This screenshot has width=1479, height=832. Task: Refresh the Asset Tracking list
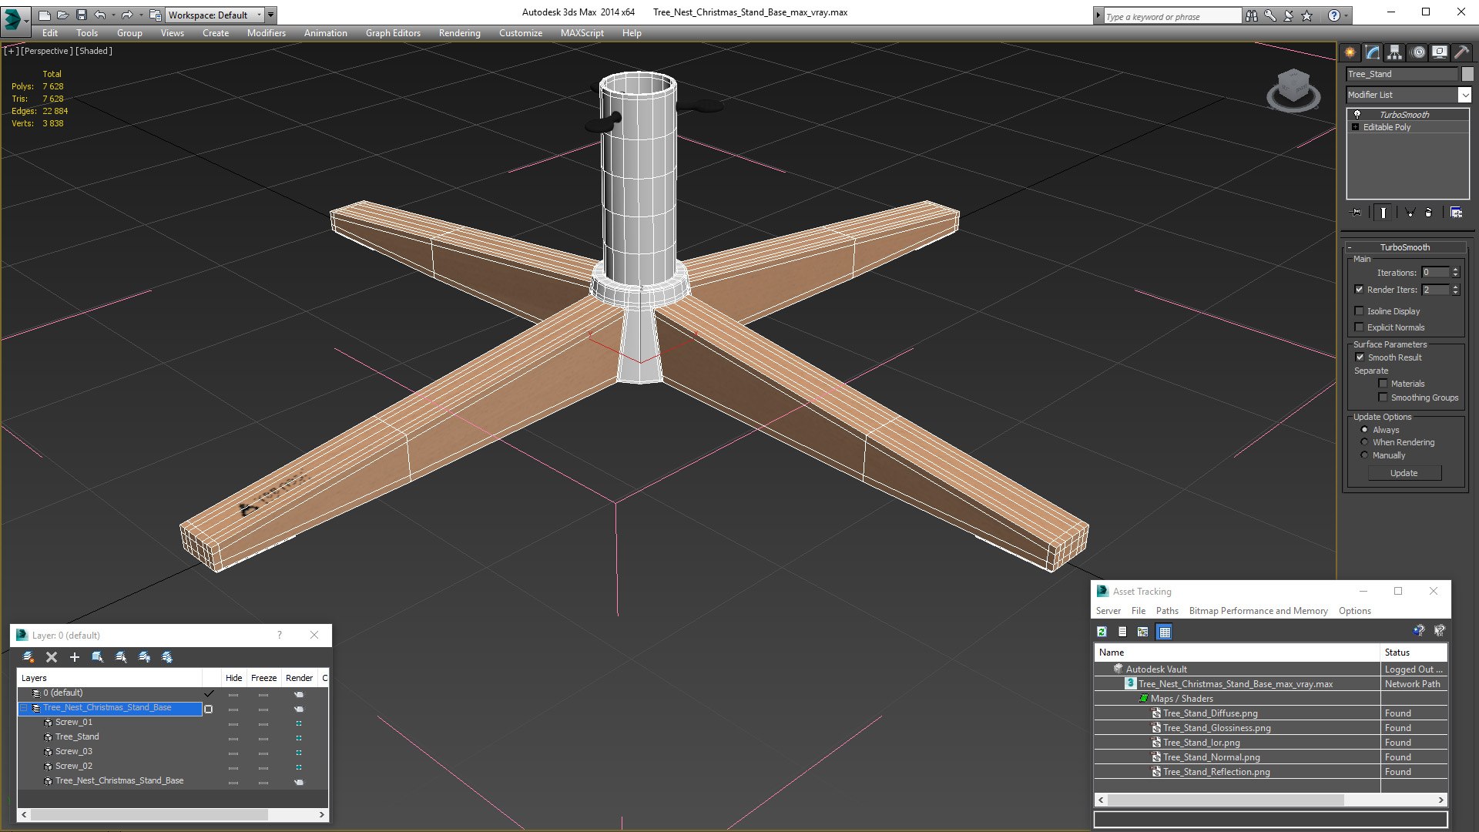(x=1102, y=632)
